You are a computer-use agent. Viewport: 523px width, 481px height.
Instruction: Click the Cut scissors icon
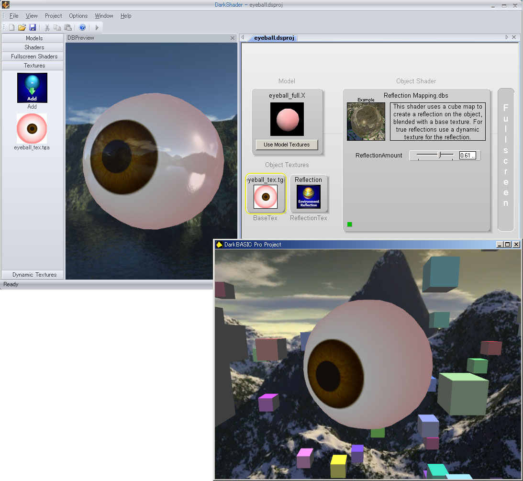[47, 28]
